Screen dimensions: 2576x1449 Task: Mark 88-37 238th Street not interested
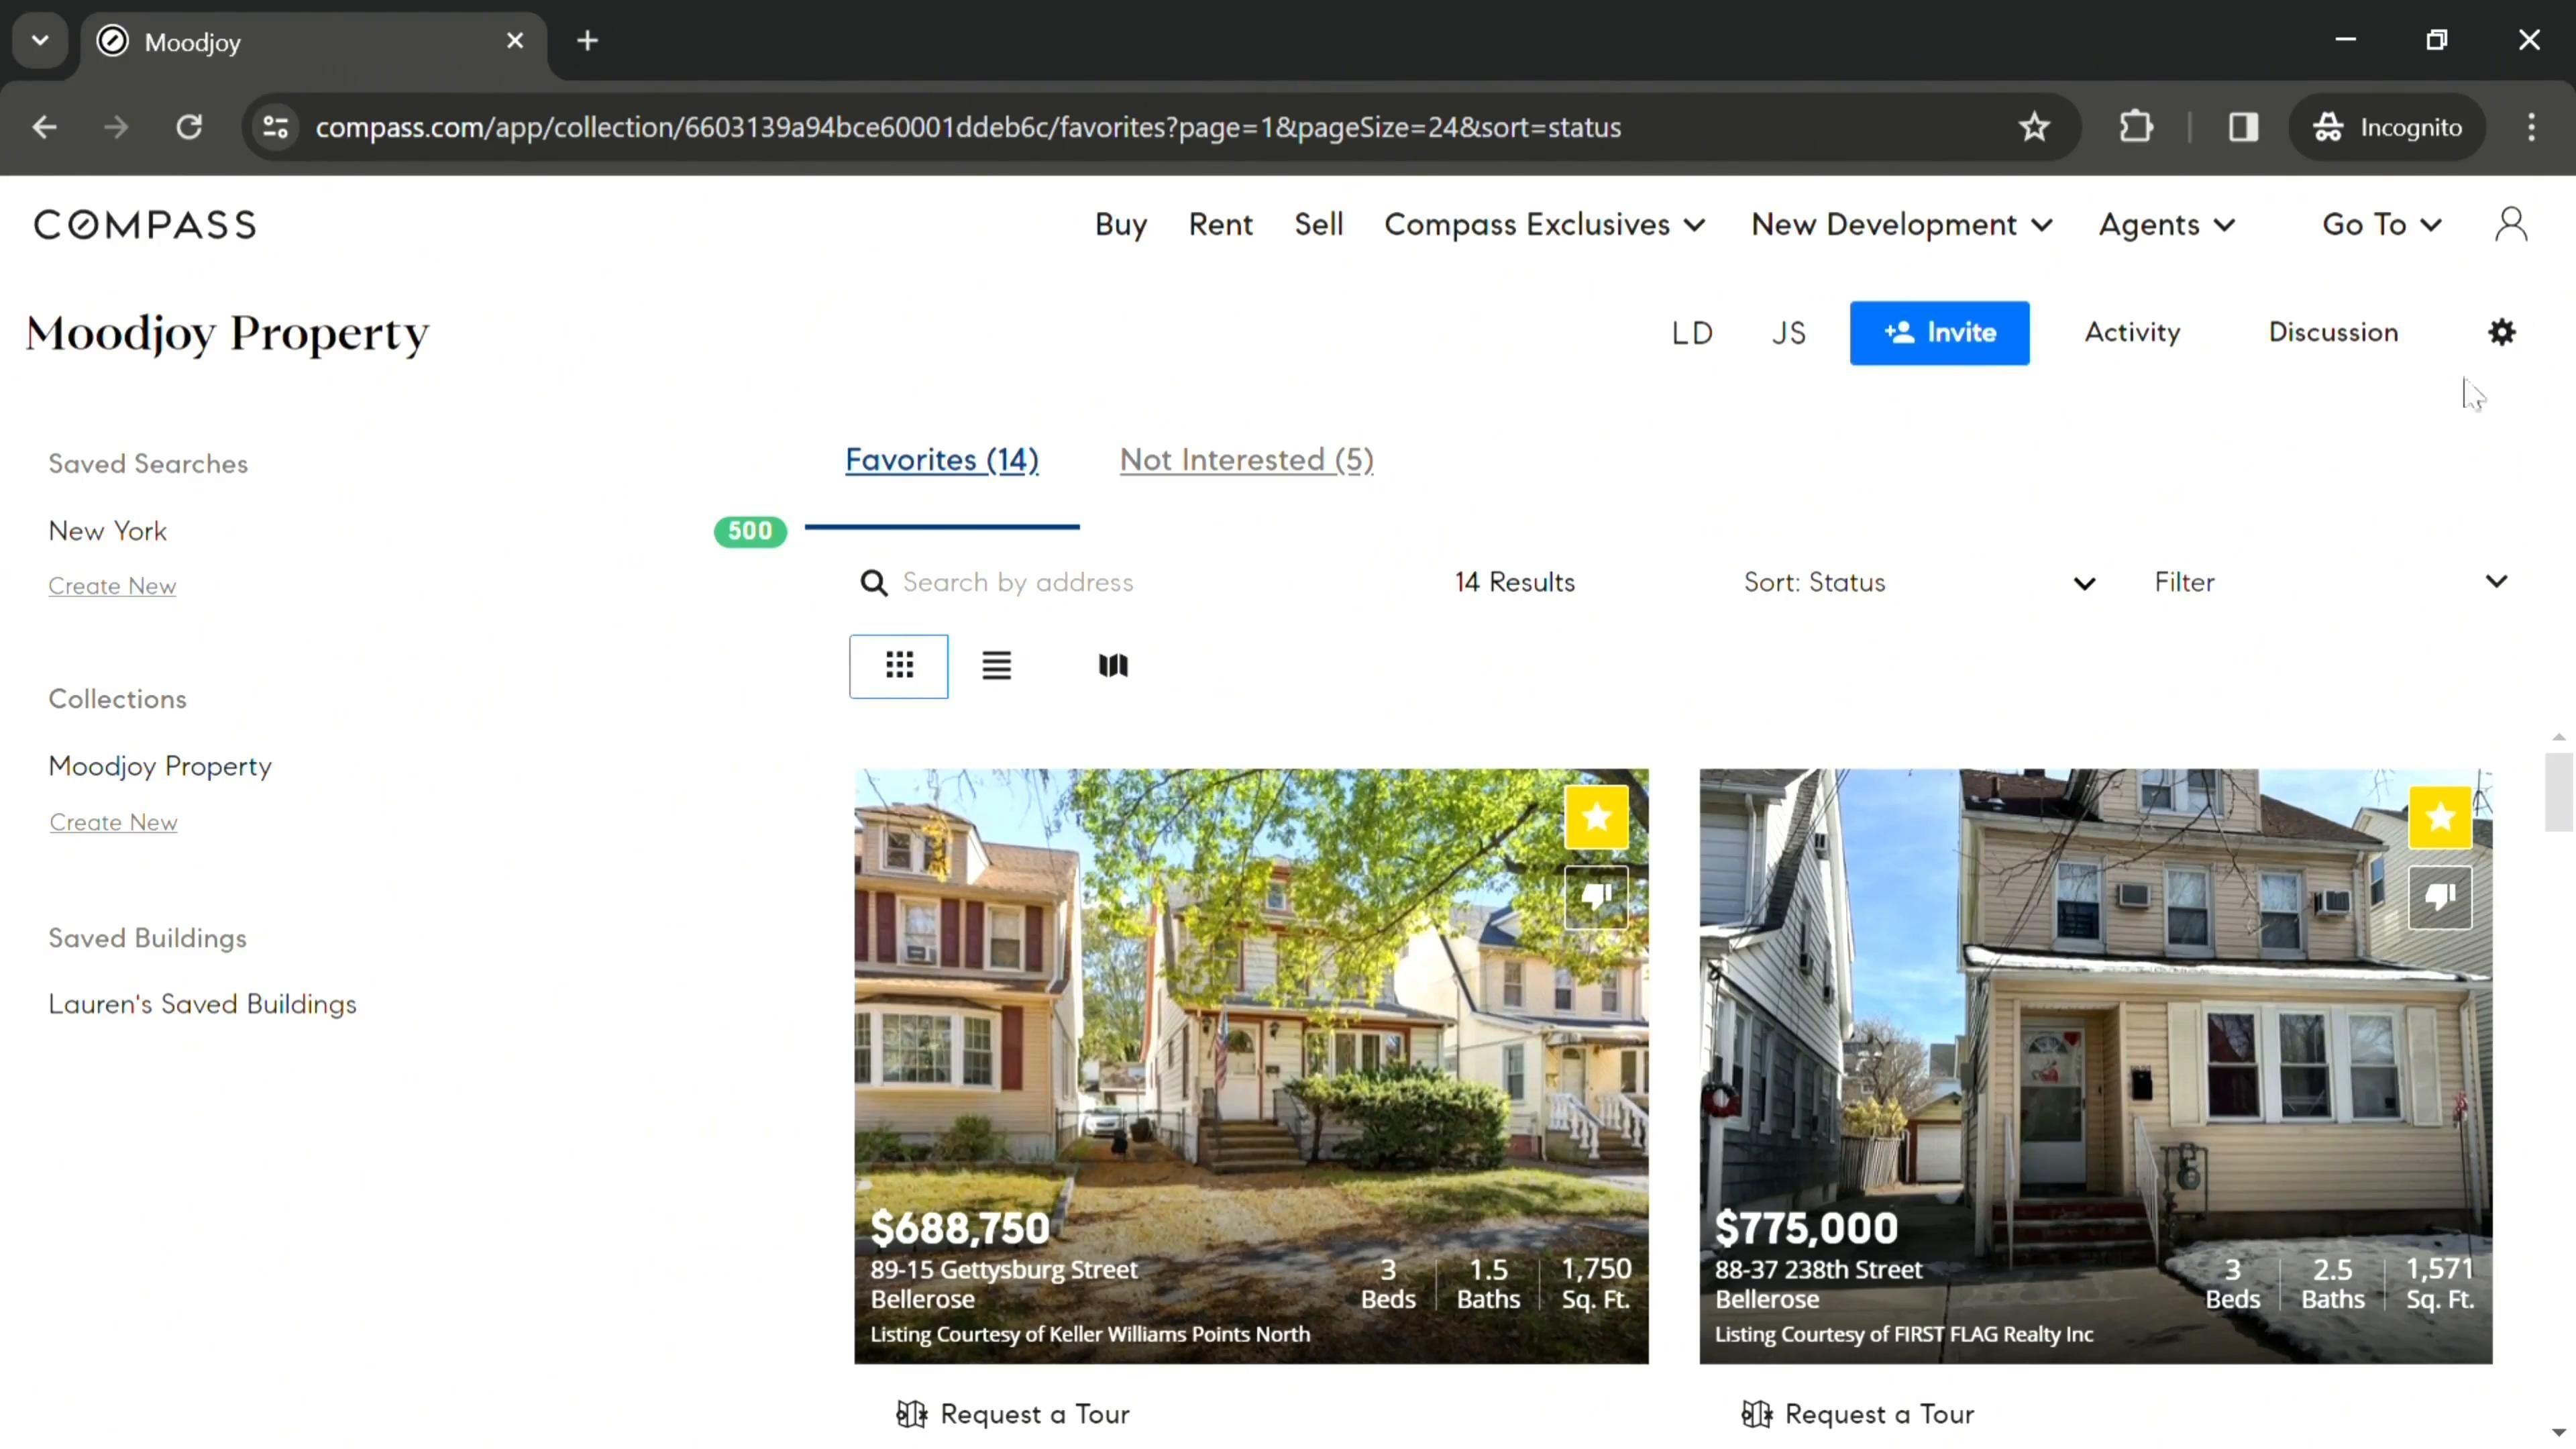coord(2440,897)
